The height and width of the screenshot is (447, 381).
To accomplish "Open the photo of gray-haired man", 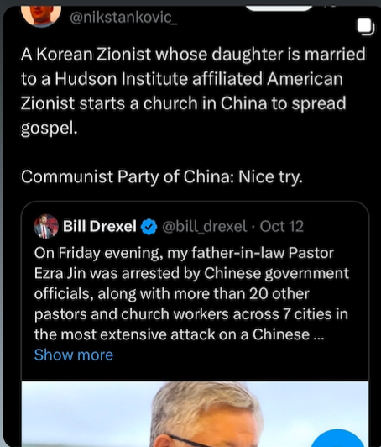I will click(195, 414).
